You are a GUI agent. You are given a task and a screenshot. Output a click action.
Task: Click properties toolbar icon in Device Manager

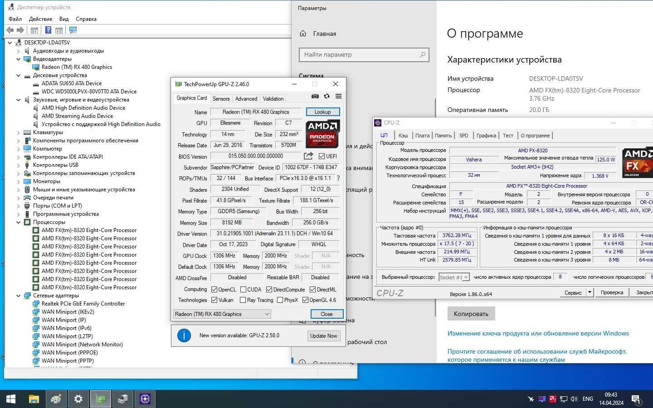point(58,30)
